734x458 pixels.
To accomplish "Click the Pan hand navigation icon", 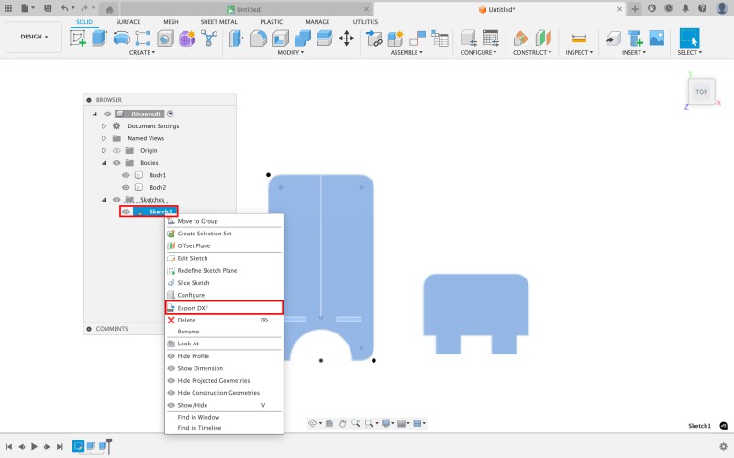I will coord(342,423).
